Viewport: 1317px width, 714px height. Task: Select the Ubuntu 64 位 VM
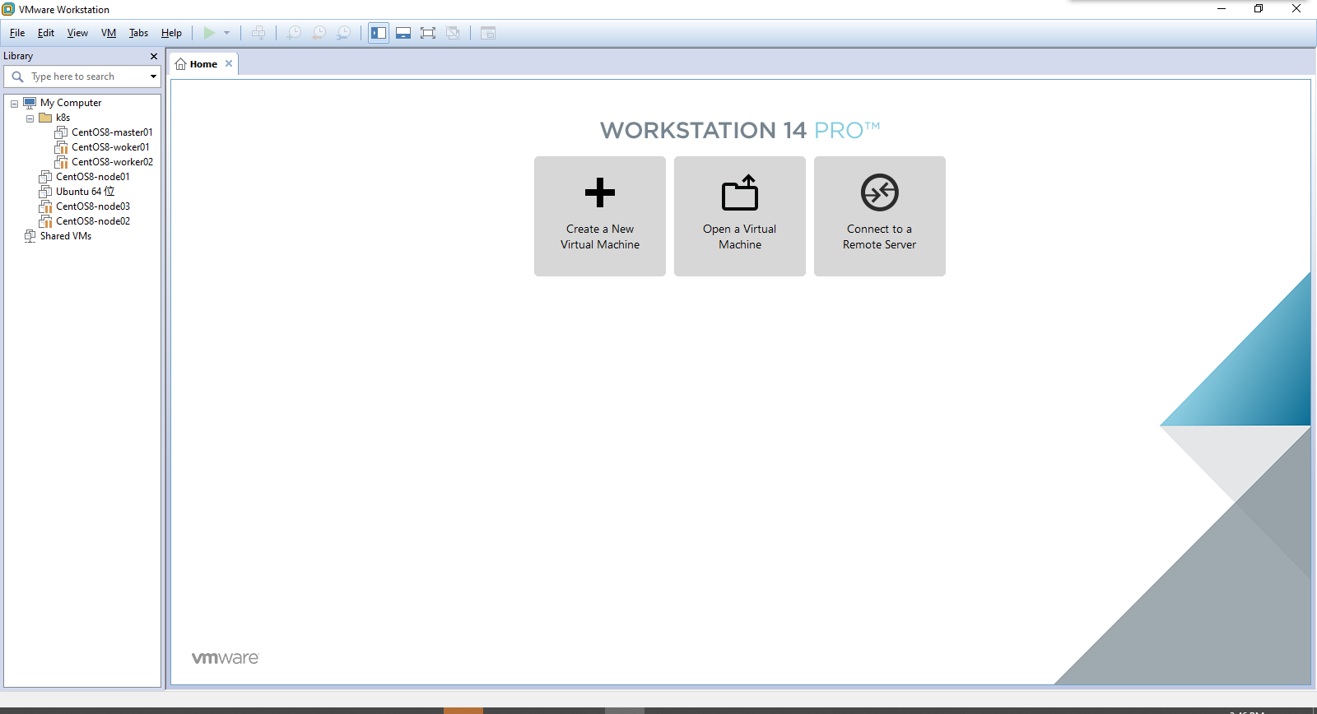pos(85,192)
